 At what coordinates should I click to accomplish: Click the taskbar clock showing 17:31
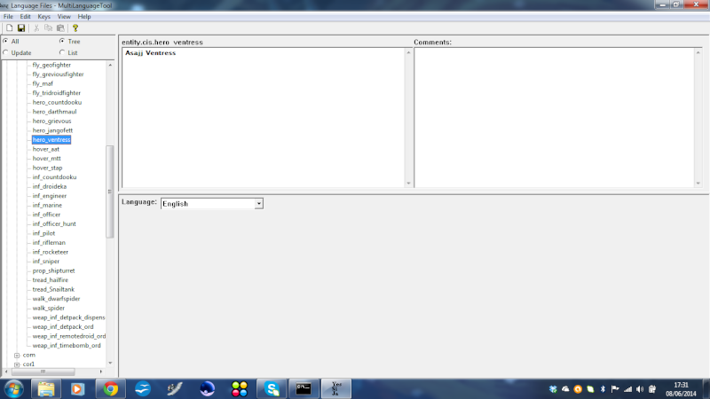(x=681, y=389)
